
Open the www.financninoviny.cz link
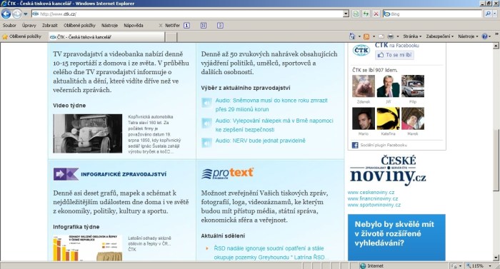(373, 198)
